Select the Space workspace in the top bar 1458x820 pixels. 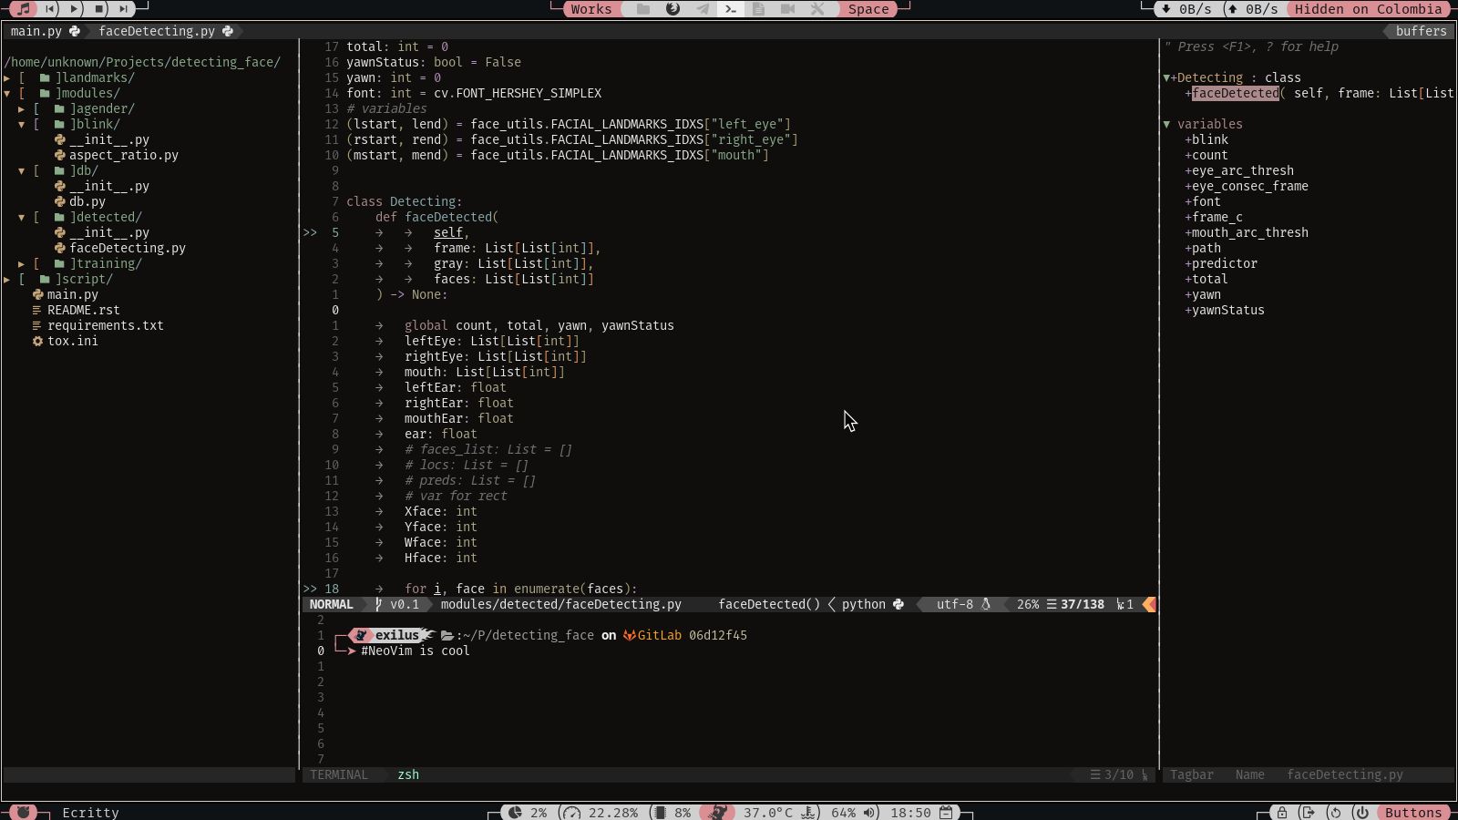[x=867, y=9]
